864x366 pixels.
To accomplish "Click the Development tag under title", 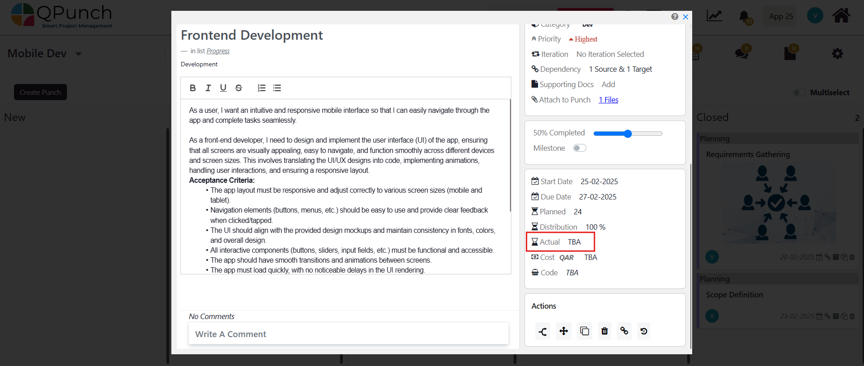I will (199, 64).
